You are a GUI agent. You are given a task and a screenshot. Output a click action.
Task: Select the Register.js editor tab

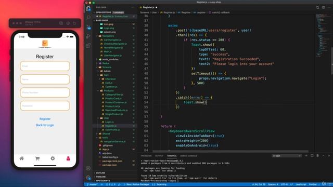point(148,7)
